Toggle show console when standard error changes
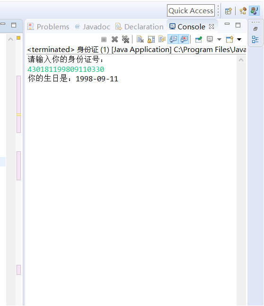The image size is (264, 306). point(184,39)
